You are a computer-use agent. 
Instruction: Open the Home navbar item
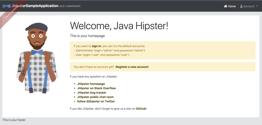coord(230,6)
